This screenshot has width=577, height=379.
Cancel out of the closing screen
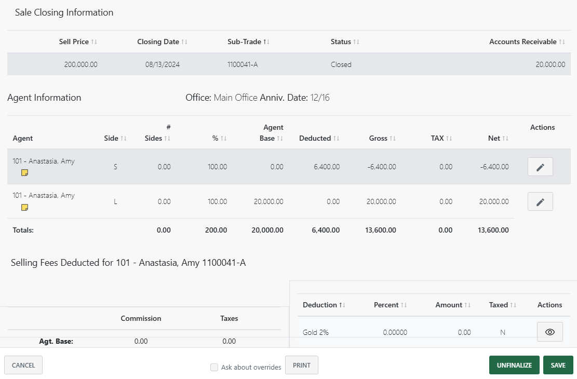23,365
